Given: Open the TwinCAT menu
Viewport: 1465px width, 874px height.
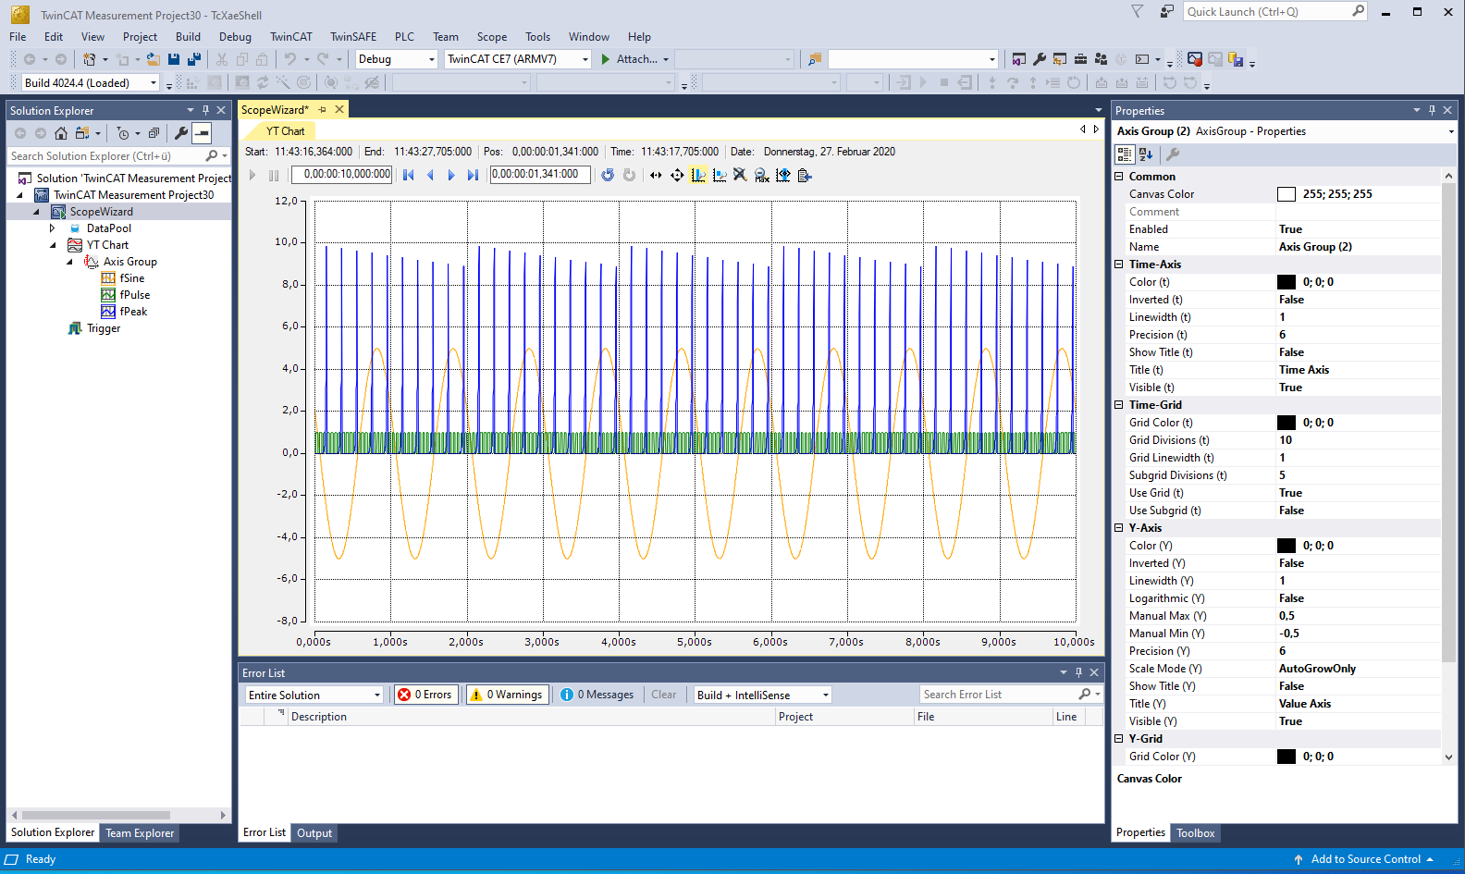Looking at the screenshot, I should coord(291,37).
